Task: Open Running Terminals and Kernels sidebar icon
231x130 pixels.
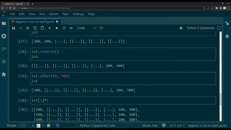Action: [4, 36]
